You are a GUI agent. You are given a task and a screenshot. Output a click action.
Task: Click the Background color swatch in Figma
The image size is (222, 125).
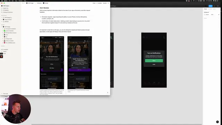click(x=205, y=15)
